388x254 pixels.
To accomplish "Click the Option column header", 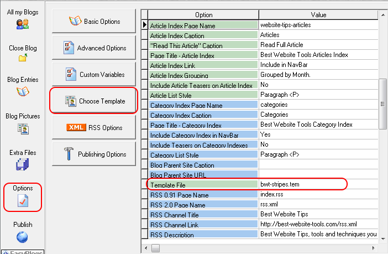I will [203, 15].
